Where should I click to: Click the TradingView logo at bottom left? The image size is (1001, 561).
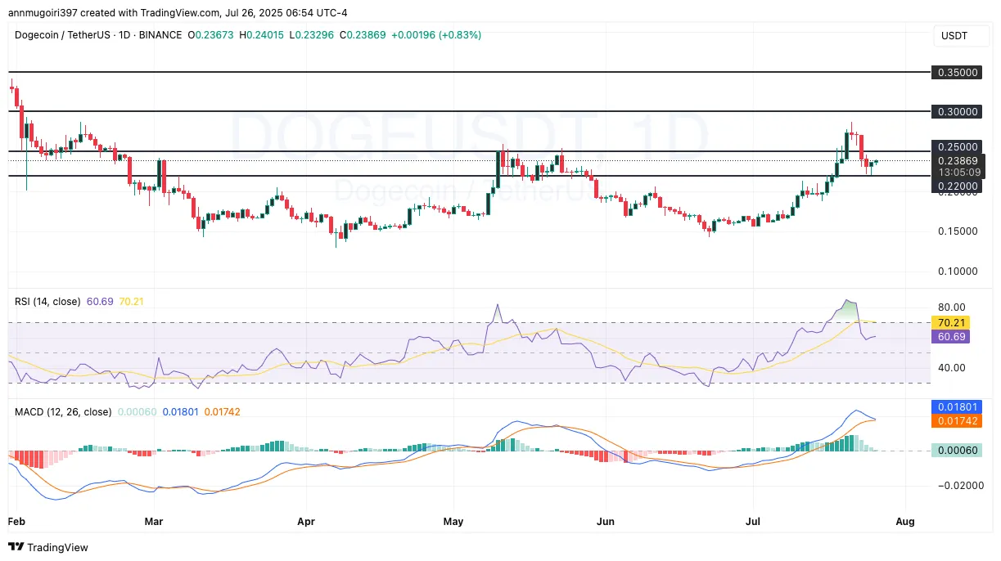[49, 547]
